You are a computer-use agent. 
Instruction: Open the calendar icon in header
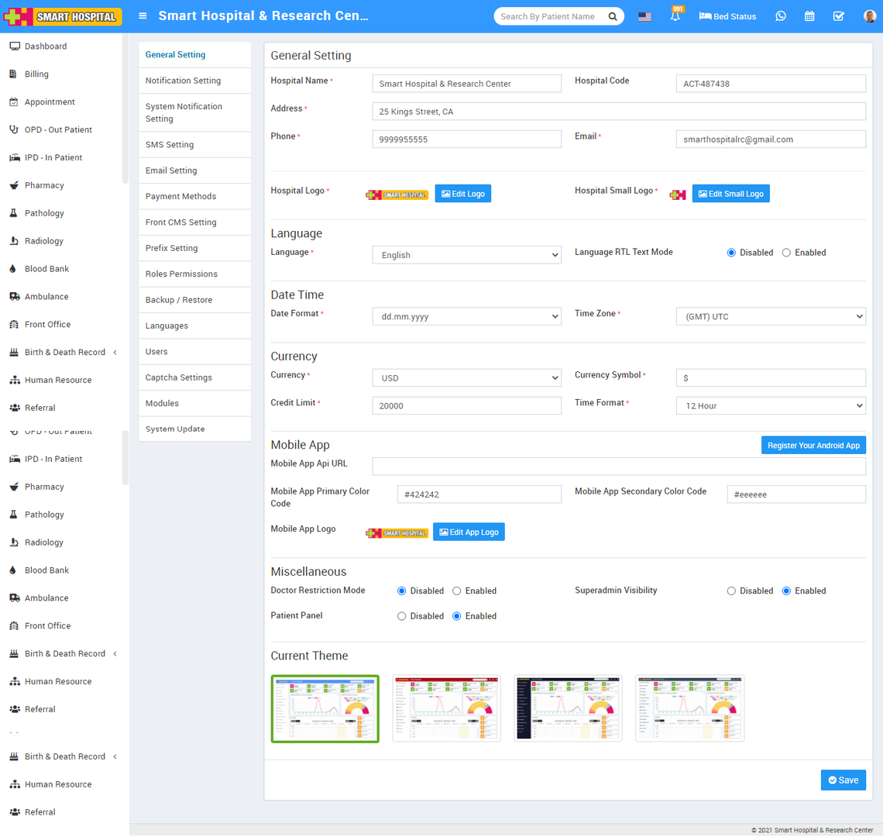click(809, 16)
